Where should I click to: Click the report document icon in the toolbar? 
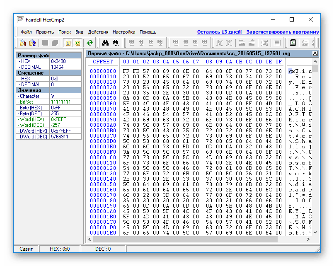(293, 43)
